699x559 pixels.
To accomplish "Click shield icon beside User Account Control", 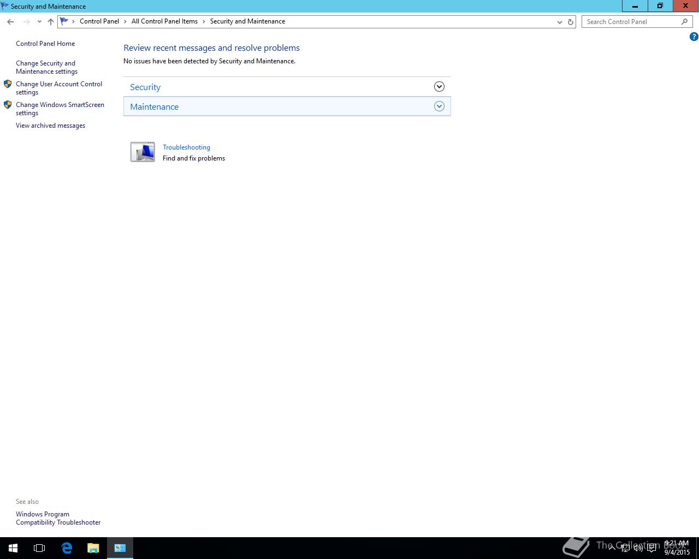I will (x=8, y=84).
